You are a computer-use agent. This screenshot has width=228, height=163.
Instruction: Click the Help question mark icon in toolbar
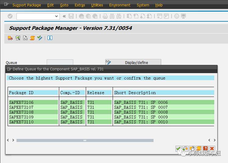point(177,16)
